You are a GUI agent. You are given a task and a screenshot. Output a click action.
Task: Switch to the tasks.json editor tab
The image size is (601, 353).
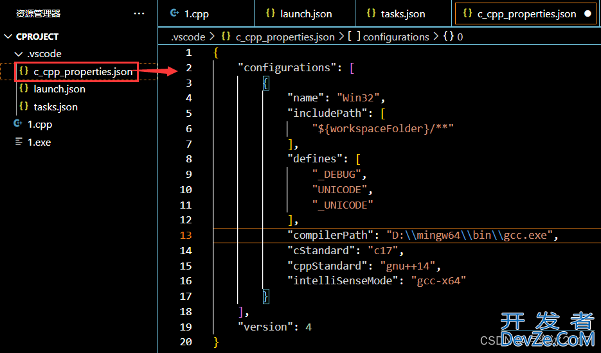403,13
